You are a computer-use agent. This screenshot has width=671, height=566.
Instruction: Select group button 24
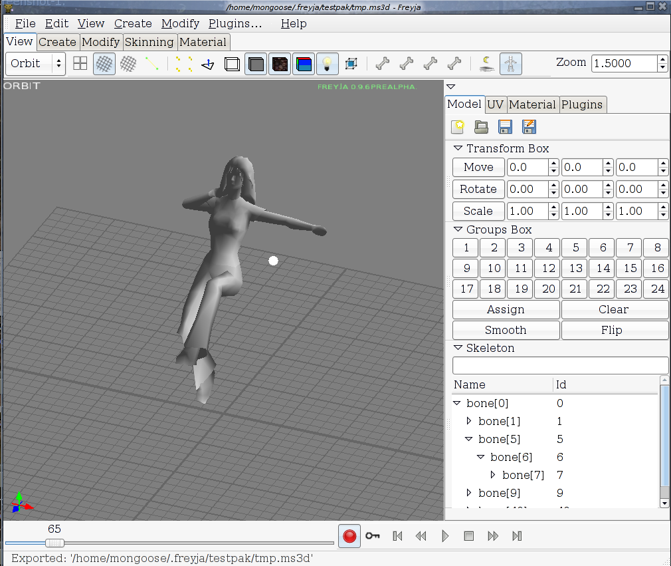click(657, 289)
